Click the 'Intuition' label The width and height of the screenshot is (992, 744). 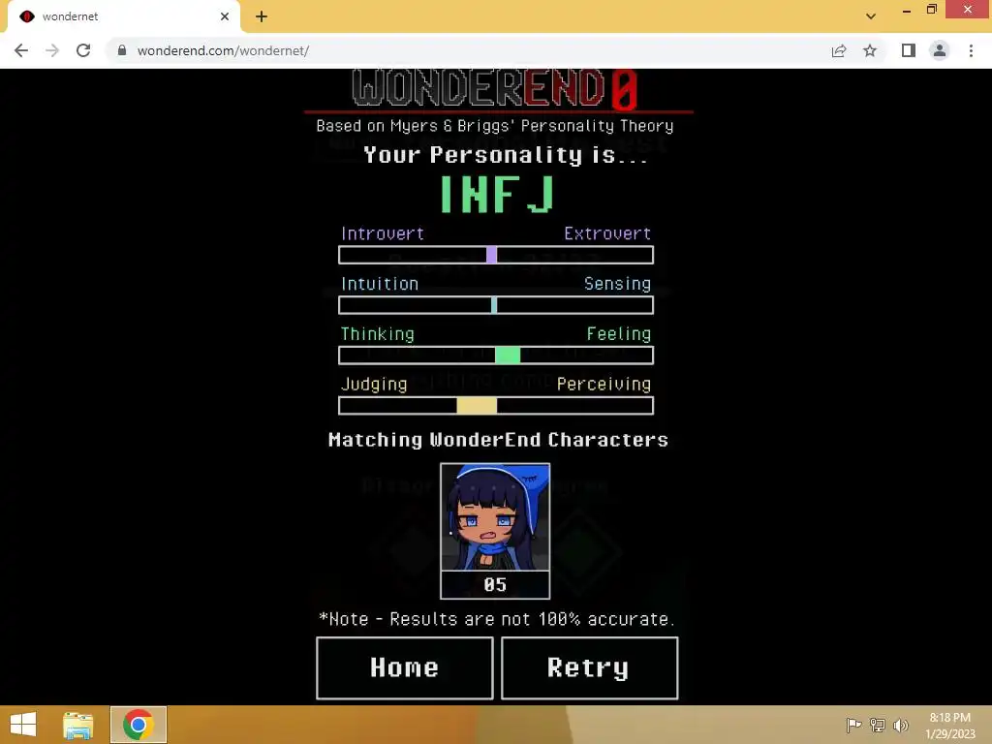point(380,284)
